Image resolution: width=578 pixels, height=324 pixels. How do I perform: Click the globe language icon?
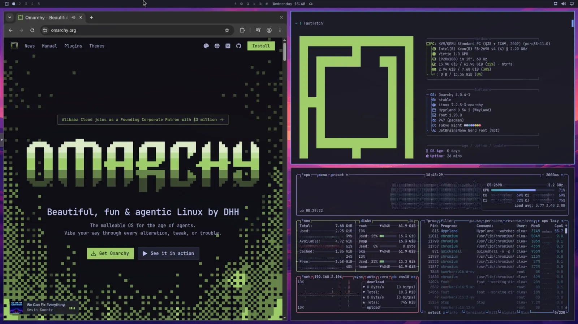point(217,46)
